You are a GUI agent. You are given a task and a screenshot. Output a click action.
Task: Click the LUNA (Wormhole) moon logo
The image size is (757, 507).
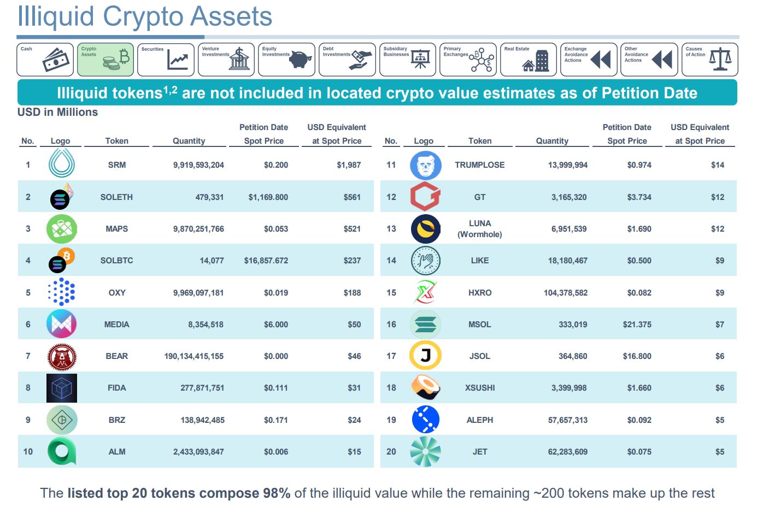tap(425, 229)
